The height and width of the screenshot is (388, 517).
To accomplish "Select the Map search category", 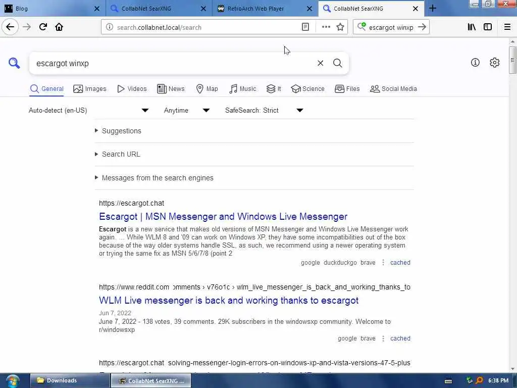I will coord(206,89).
